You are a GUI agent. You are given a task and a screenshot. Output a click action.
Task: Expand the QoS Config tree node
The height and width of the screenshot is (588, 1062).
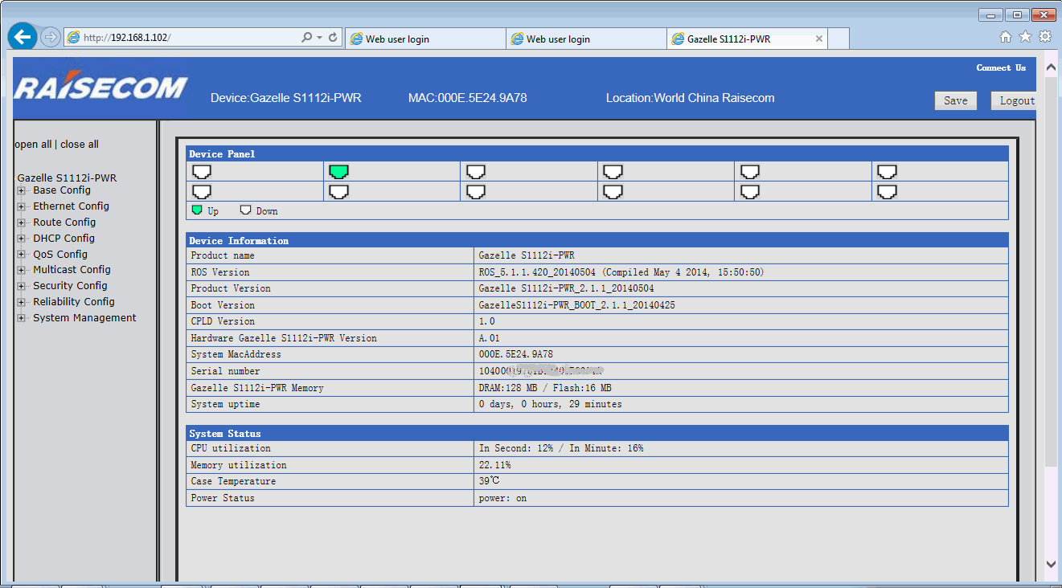[22, 255]
